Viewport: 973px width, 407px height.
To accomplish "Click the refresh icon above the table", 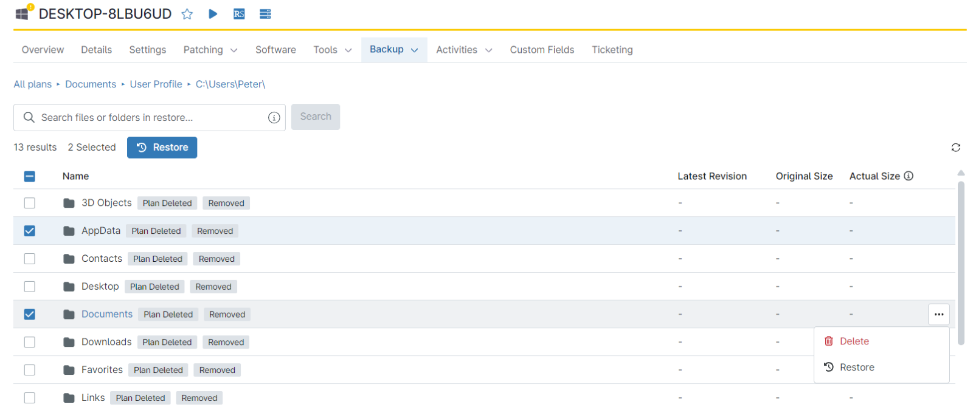I will point(956,148).
